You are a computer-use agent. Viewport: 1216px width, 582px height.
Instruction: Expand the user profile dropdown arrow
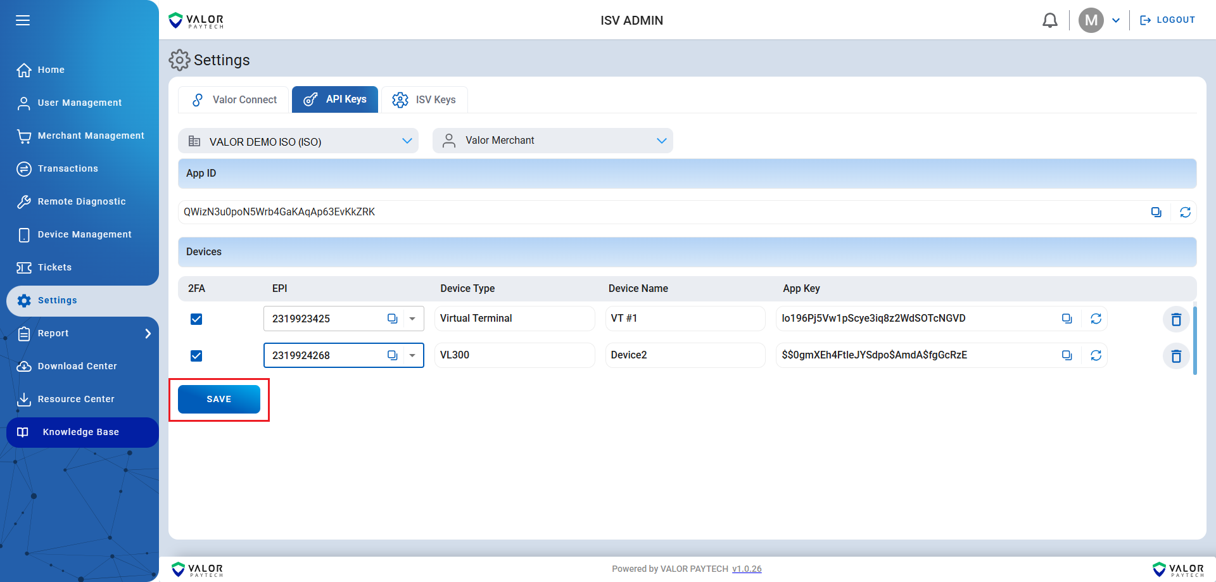1116,20
